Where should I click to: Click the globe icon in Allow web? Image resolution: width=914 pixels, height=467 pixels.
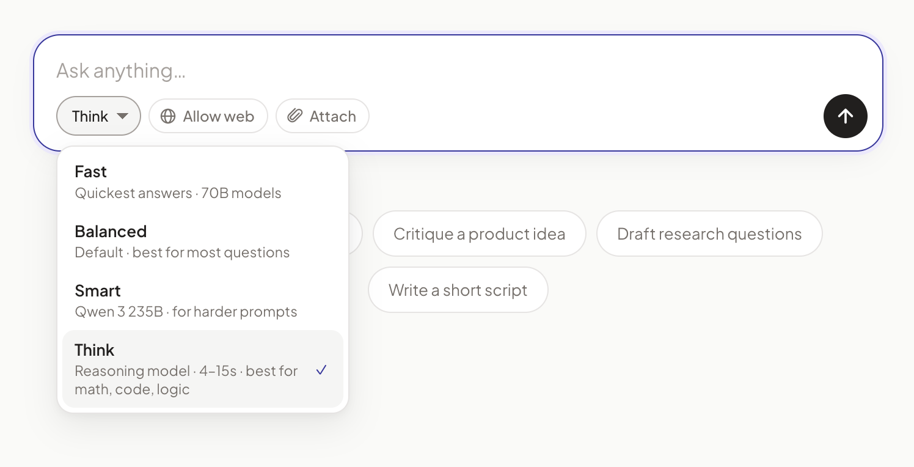tap(168, 116)
